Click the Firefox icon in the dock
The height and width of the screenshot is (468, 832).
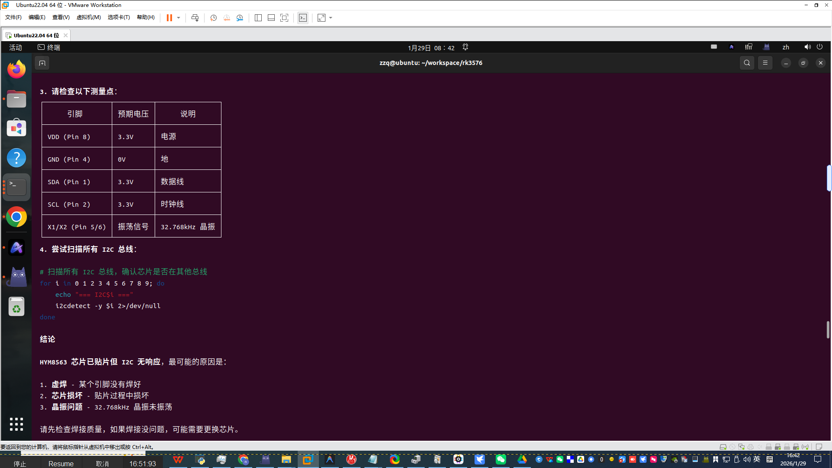16,69
